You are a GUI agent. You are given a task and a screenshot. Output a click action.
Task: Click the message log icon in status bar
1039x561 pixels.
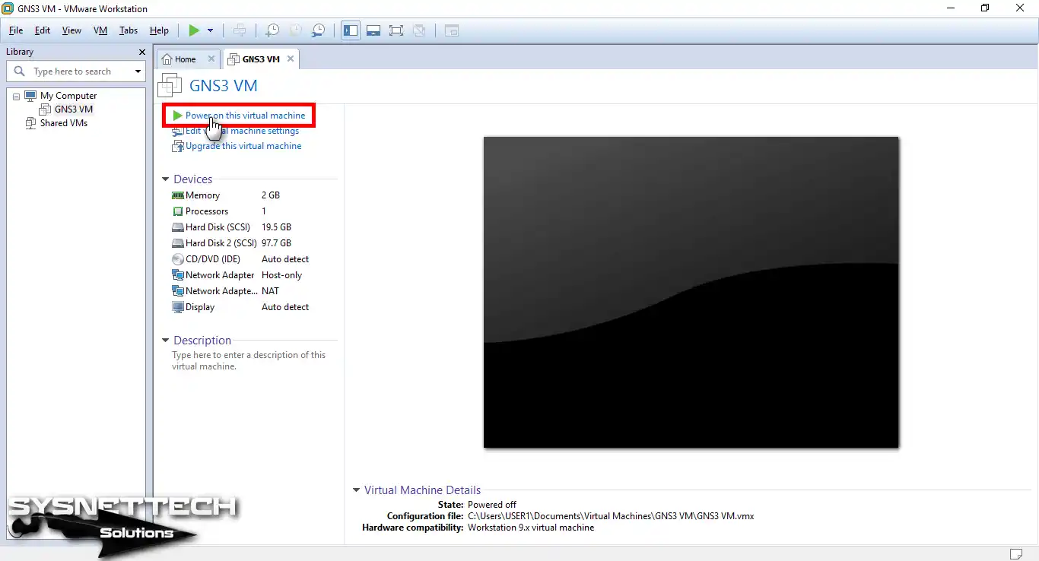[1016, 553]
